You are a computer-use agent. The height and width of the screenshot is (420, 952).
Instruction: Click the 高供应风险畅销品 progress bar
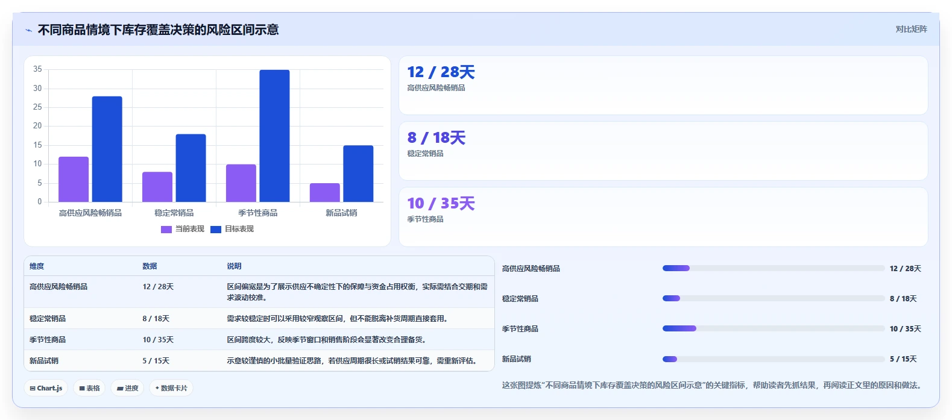[774, 268]
